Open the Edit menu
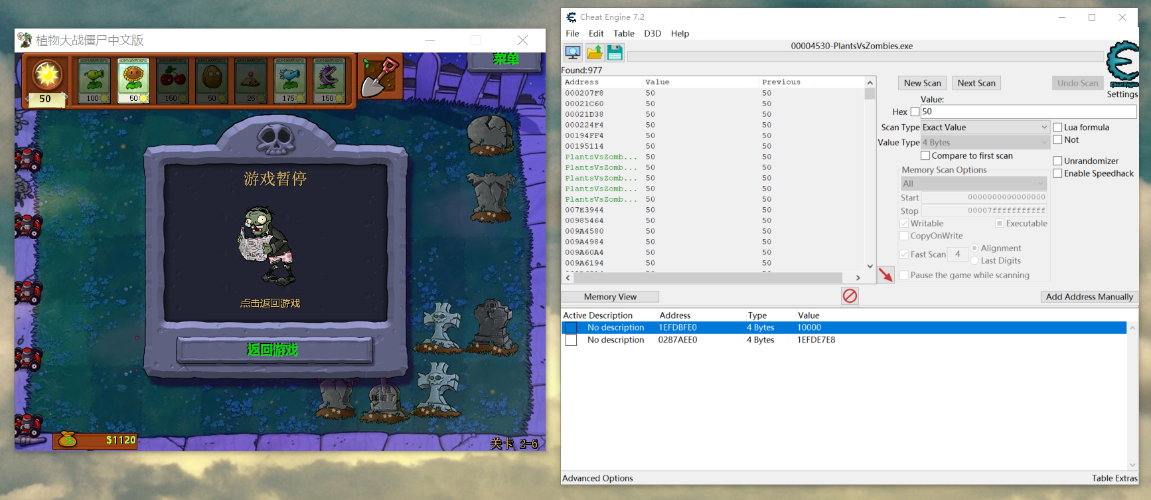 tap(596, 33)
